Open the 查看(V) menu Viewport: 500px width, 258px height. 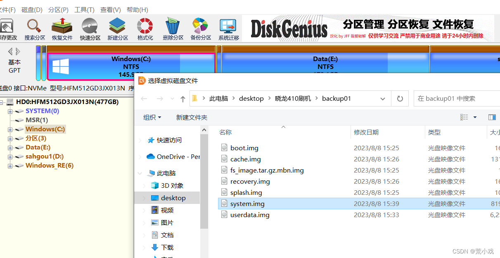coord(111,9)
